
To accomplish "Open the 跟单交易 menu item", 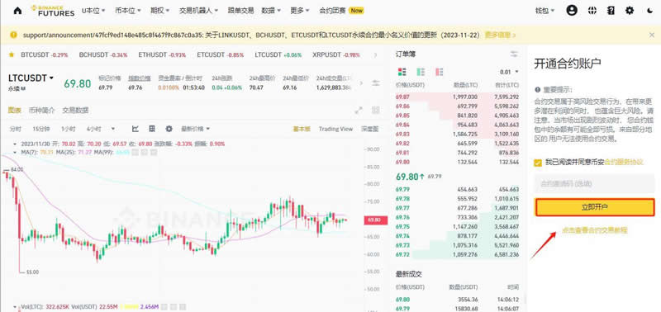I will click(240, 11).
